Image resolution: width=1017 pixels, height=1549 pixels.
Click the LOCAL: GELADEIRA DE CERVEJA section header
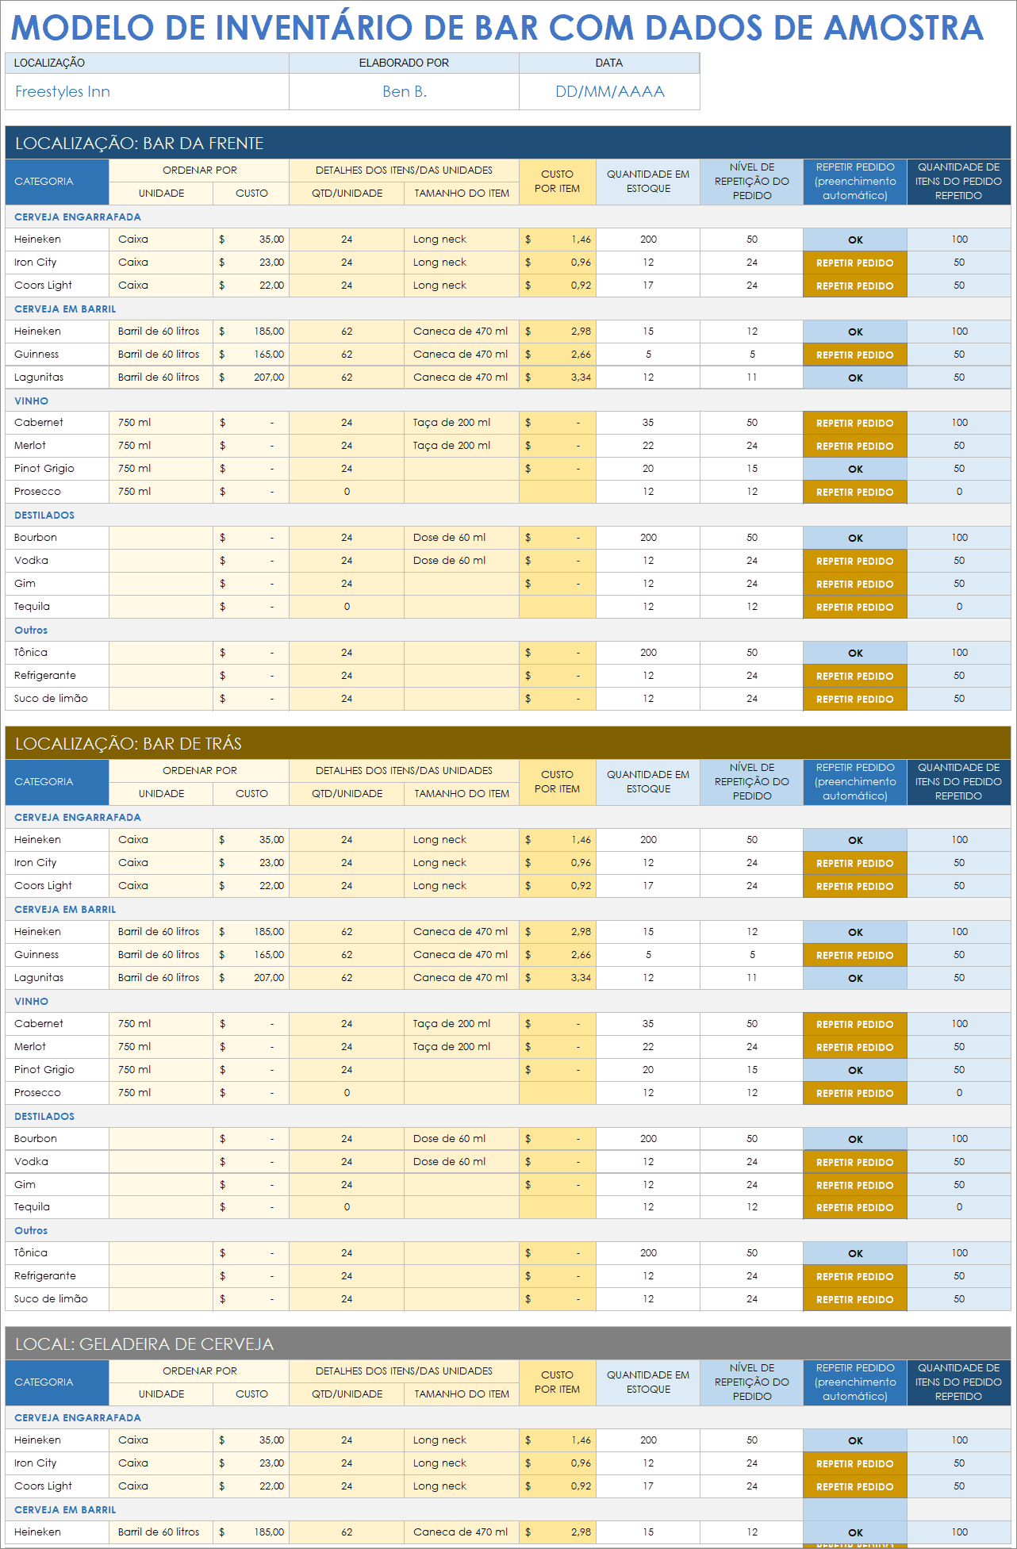click(x=508, y=1344)
